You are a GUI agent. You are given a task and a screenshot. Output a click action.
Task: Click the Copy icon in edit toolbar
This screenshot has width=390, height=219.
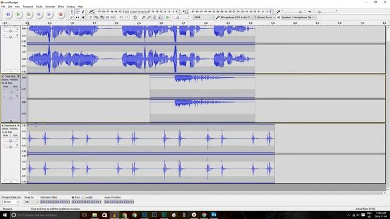[x=96, y=18]
